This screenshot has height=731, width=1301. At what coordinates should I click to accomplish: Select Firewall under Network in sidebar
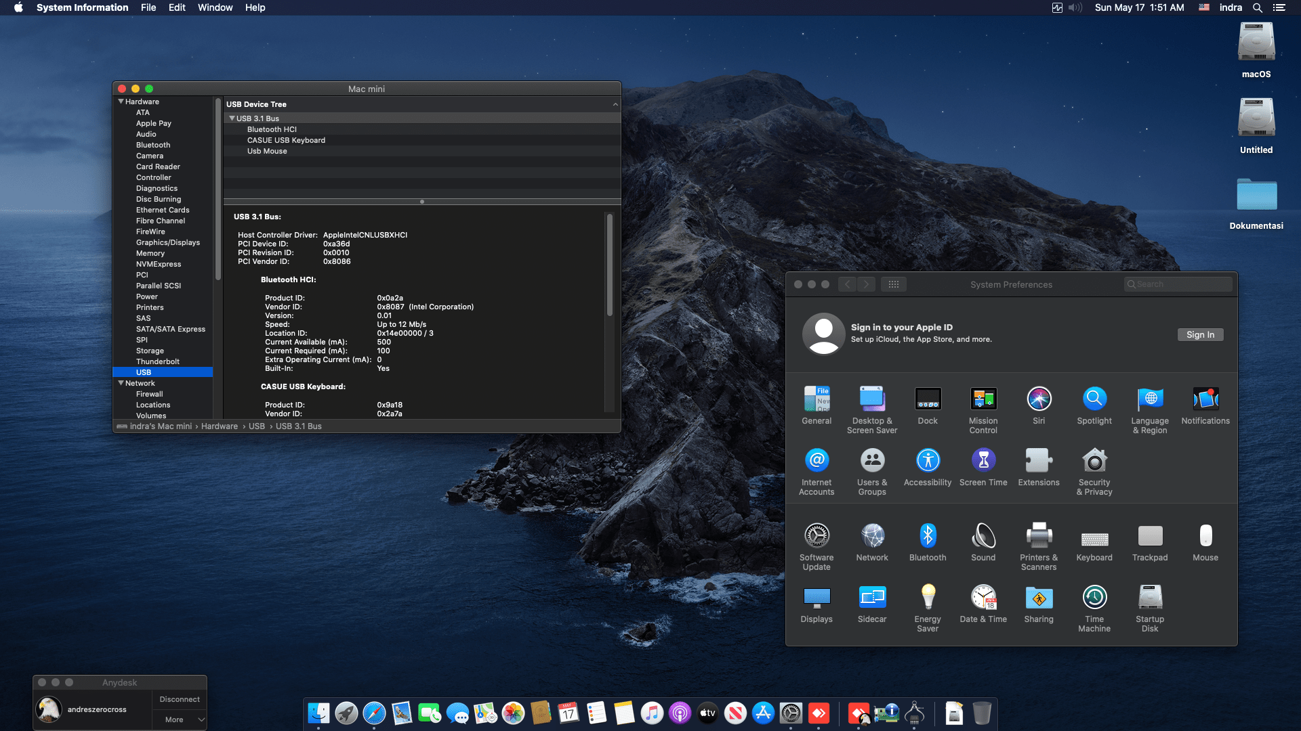pyautogui.click(x=150, y=394)
